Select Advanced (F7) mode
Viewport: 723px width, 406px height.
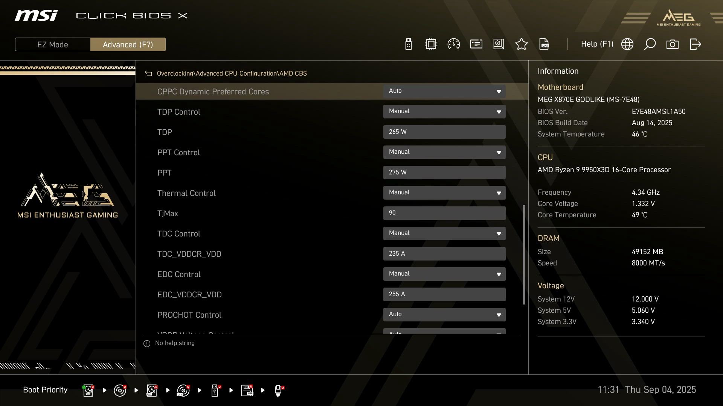(128, 44)
